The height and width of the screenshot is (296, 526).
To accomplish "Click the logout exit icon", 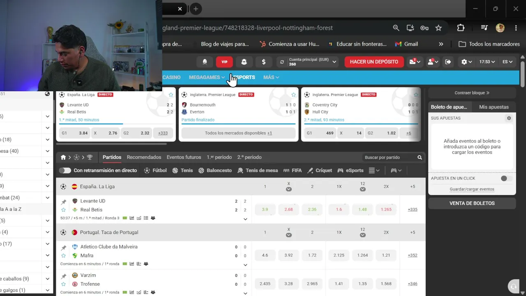I will (448, 62).
